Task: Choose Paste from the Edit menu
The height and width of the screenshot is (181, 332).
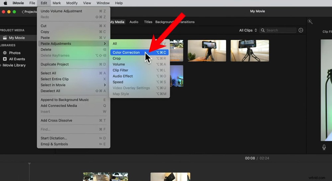Action: pos(73,37)
